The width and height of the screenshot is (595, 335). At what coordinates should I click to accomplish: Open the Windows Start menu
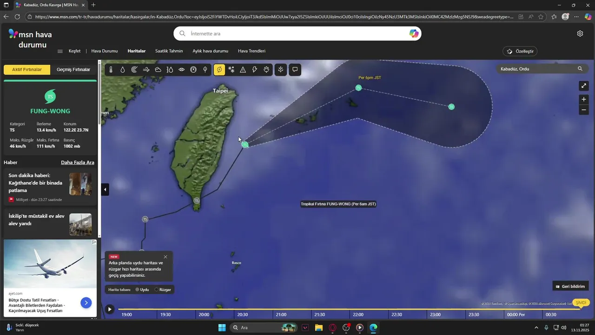pyautogui.click(x=222, y=328)
